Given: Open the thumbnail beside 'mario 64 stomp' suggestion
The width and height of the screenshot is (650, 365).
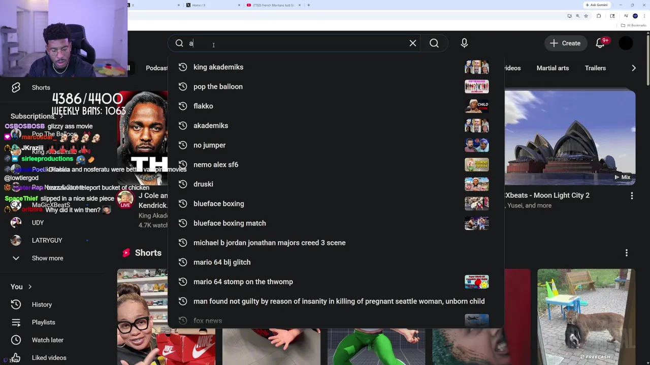Looking at the screenshot, I should tap(476, 282).
